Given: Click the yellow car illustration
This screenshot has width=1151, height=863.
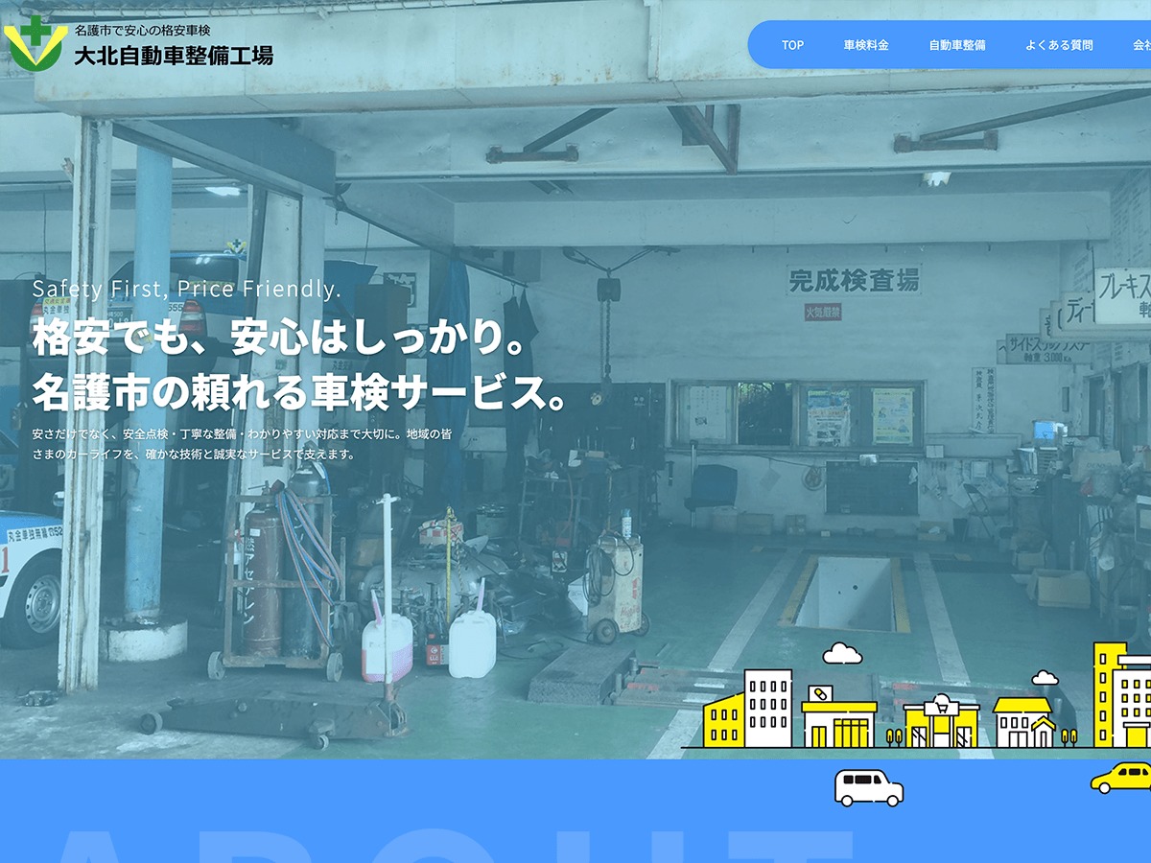Looking at the screenshot, I should pyautogui.click(x=1121, y=777).
